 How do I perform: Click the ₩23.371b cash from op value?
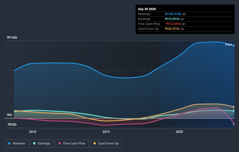[x=172, y=29]
